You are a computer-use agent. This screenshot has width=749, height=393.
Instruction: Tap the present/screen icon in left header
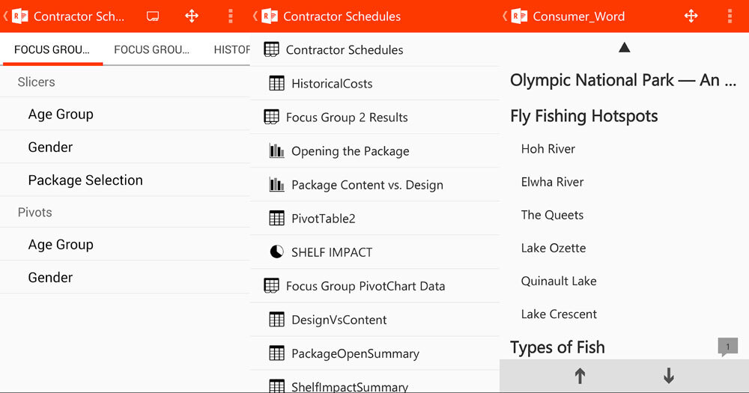tap(153, 16)
